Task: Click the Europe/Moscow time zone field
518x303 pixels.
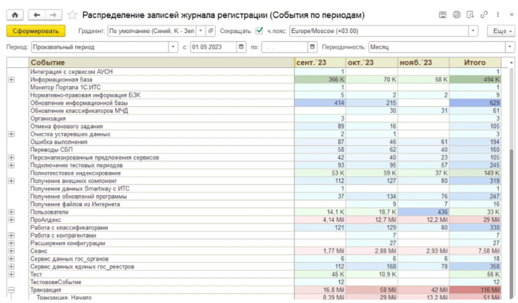Action: click(x=379, y=31)
